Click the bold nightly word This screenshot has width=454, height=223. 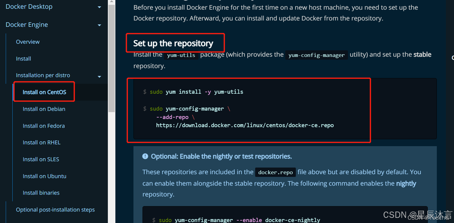coord(406,184)
